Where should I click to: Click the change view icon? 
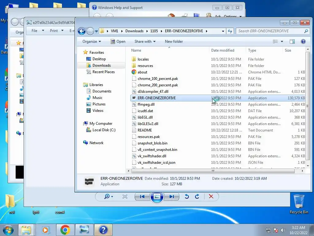pyautogui.click(x=275, y=41)
